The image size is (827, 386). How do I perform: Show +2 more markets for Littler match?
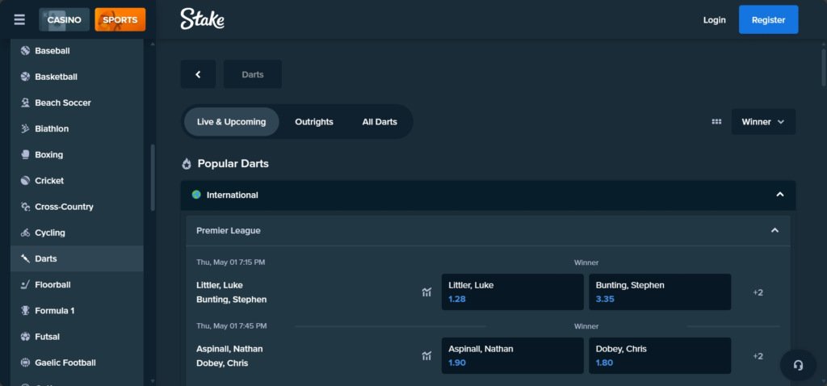tap(758, 292)
